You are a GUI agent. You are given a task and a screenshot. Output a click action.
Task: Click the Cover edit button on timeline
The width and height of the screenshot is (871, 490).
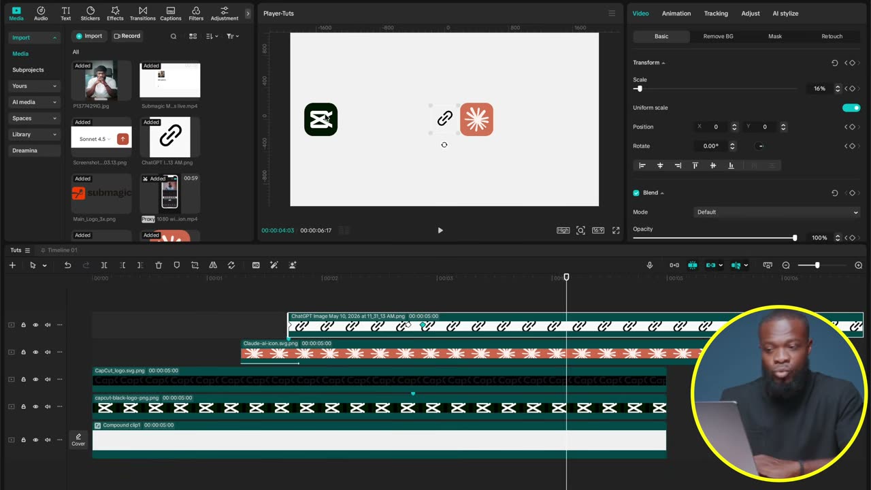(x=78, y=440)
